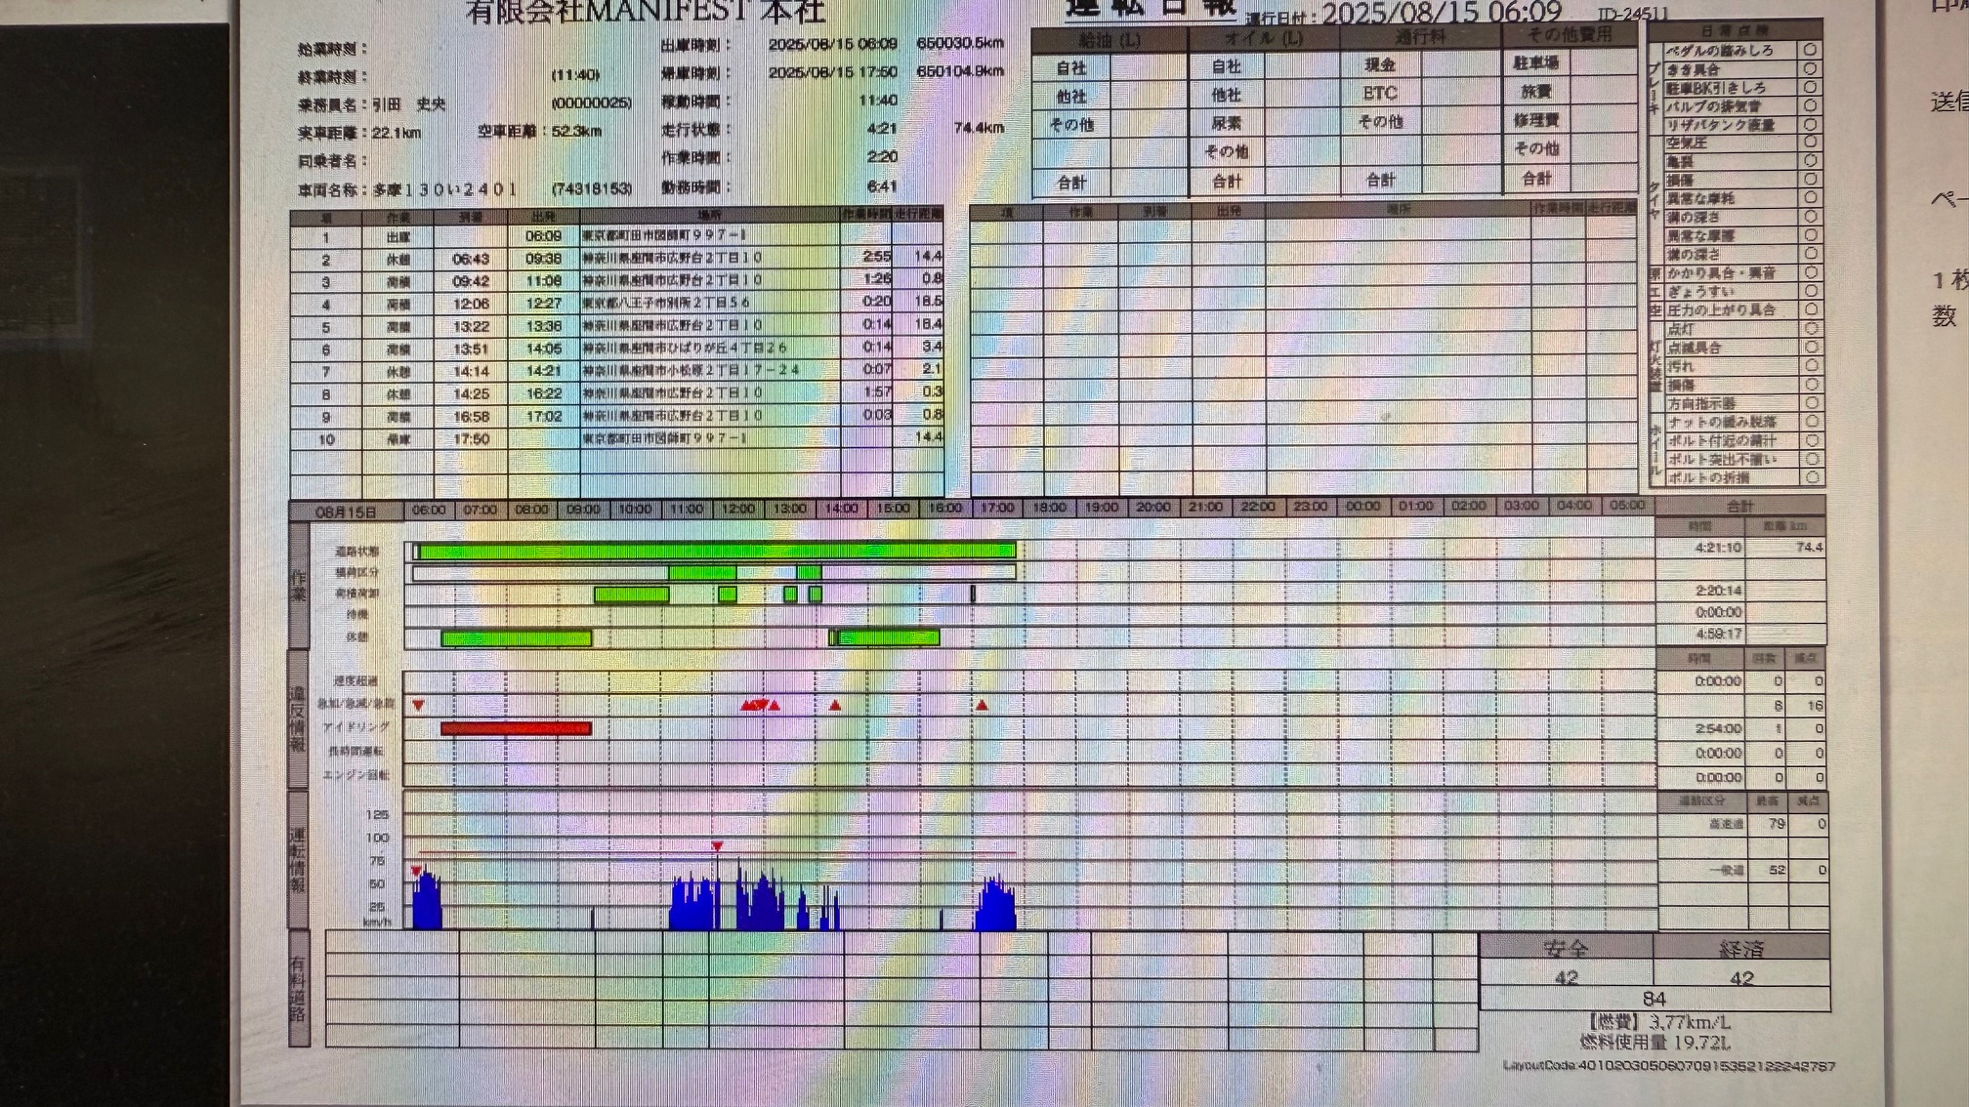Click the 現金 toll amount field
The image size is (1969, 1107).
click(x=1460, y=65)
